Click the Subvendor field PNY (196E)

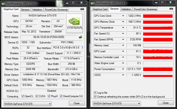click(67, 42)
